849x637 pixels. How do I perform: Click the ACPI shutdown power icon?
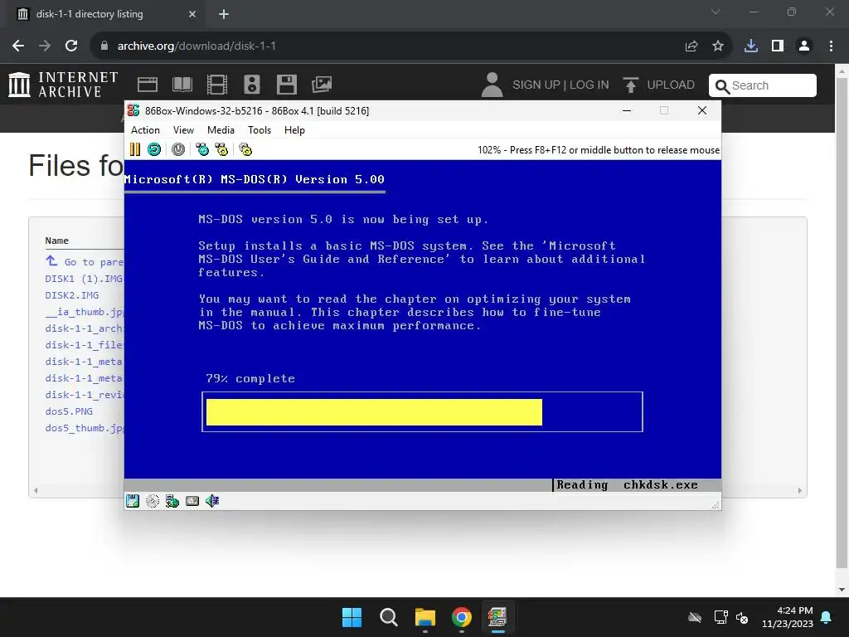[178, 149]
